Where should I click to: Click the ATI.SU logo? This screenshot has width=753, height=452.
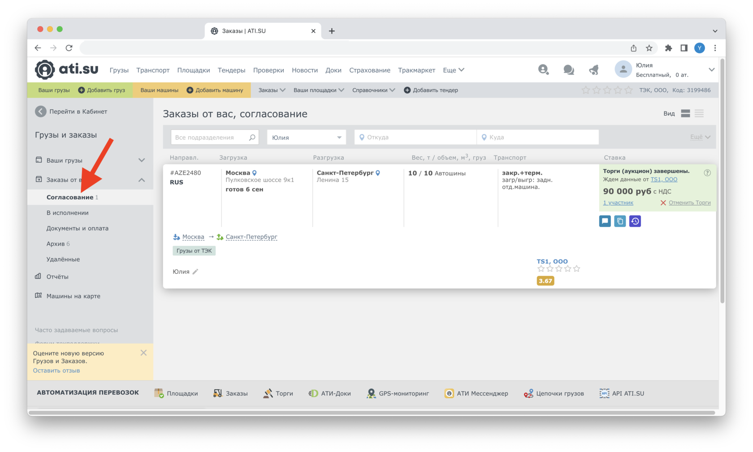(67, 69)
